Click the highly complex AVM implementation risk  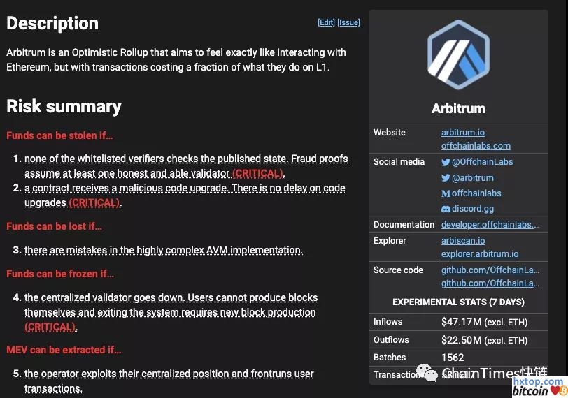tap(163, 250)
